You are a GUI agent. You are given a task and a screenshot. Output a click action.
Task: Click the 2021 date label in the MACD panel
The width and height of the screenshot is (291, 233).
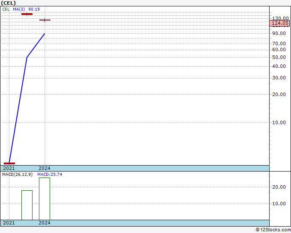(x=9, y=223)
